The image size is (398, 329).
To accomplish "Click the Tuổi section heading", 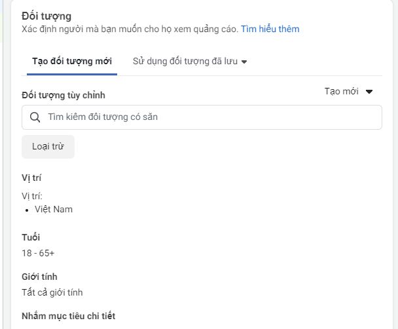I will point(31,237).
